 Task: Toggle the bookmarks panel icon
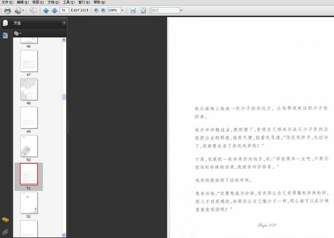6,35
